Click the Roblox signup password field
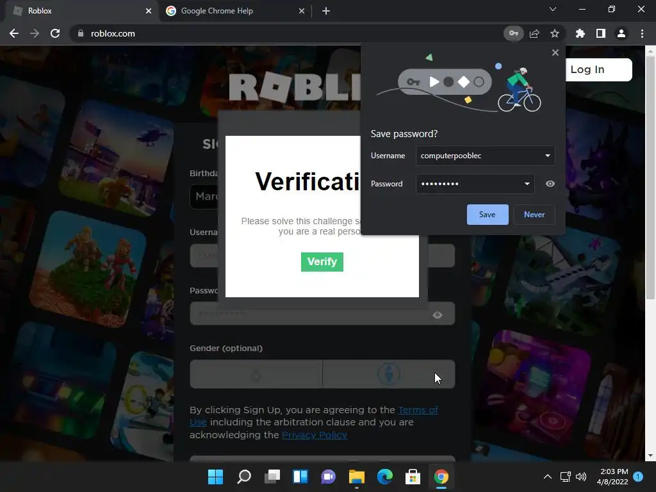 point(322,314)
